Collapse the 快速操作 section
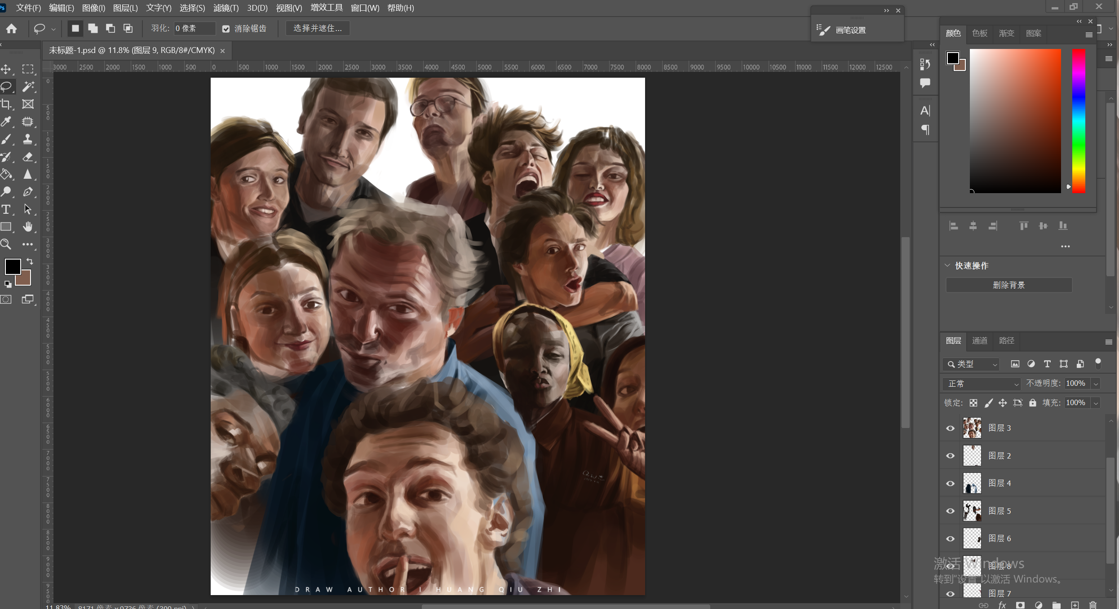Image resolution: width=1119 pixels, height=609 pixels. [x=947, y=265]
